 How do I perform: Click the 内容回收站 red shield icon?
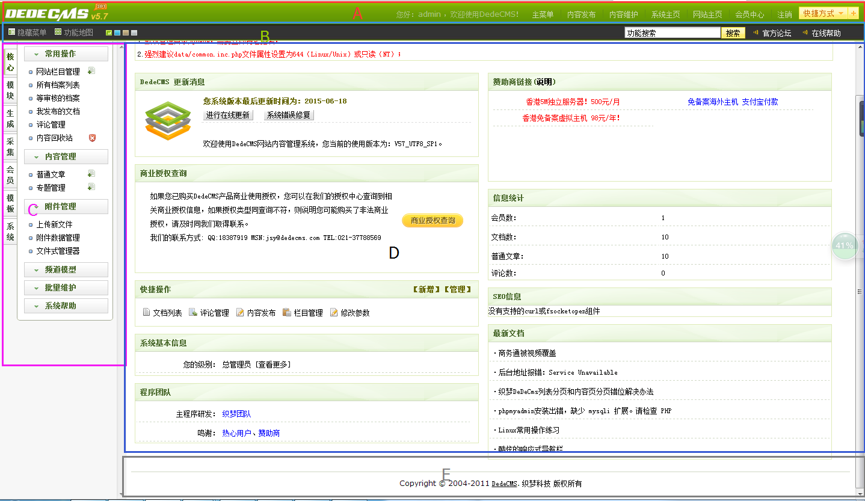(x=92, y=138)
